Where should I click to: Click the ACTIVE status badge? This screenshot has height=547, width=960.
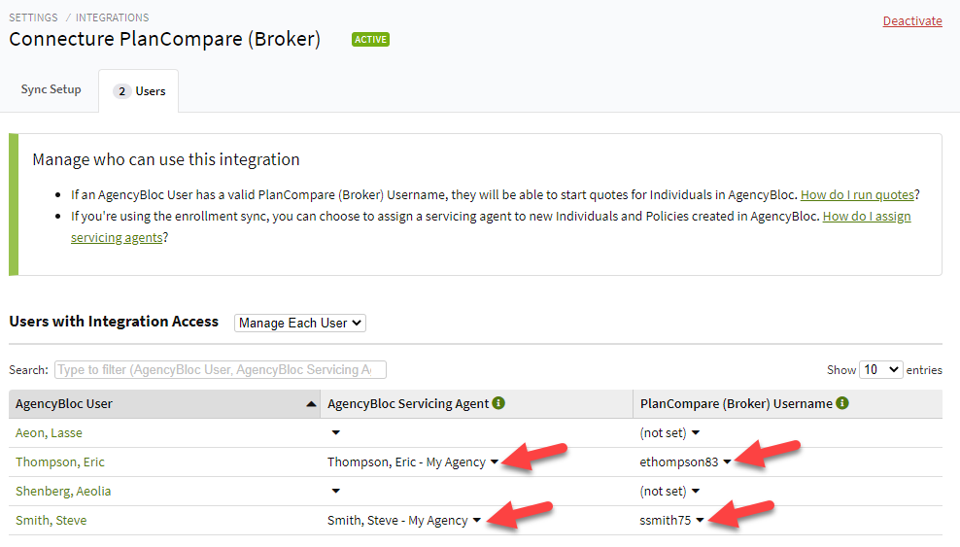pyautogui.click(x=370, y=39)
